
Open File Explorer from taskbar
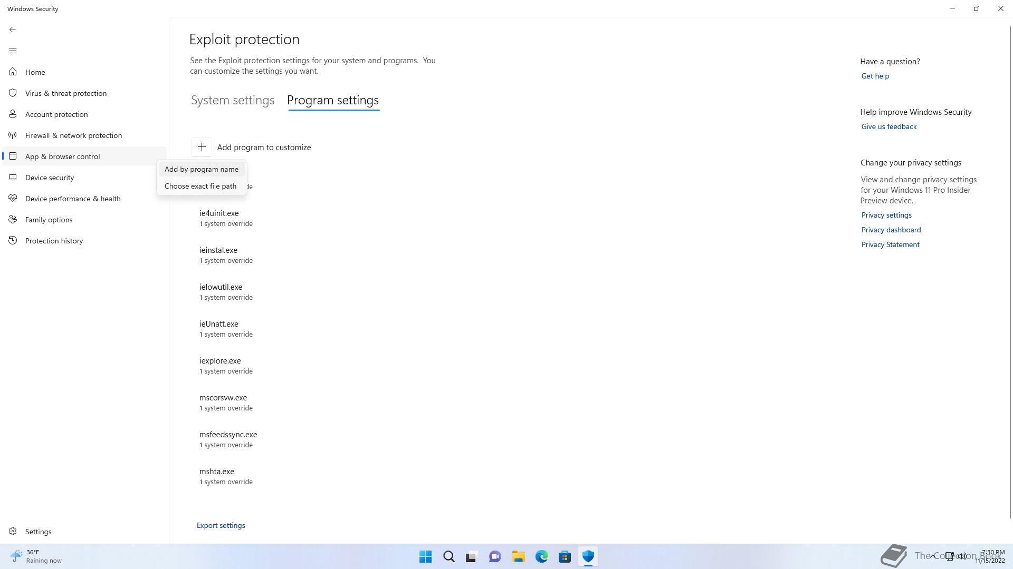[518, 556]
